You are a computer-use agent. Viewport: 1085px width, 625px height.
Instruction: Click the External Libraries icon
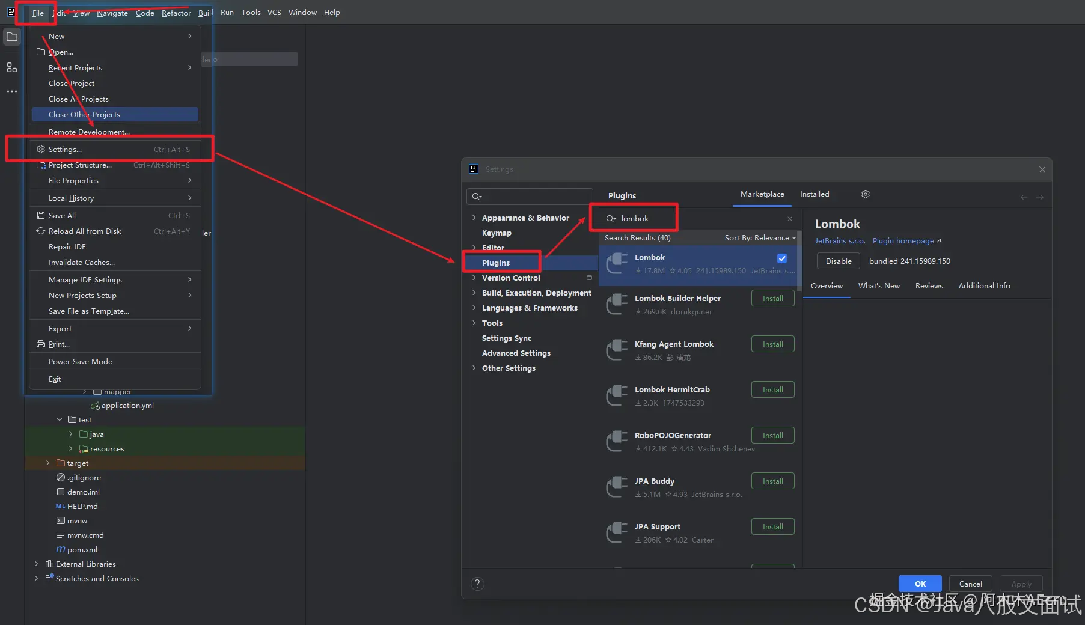(x=49, y=564)
